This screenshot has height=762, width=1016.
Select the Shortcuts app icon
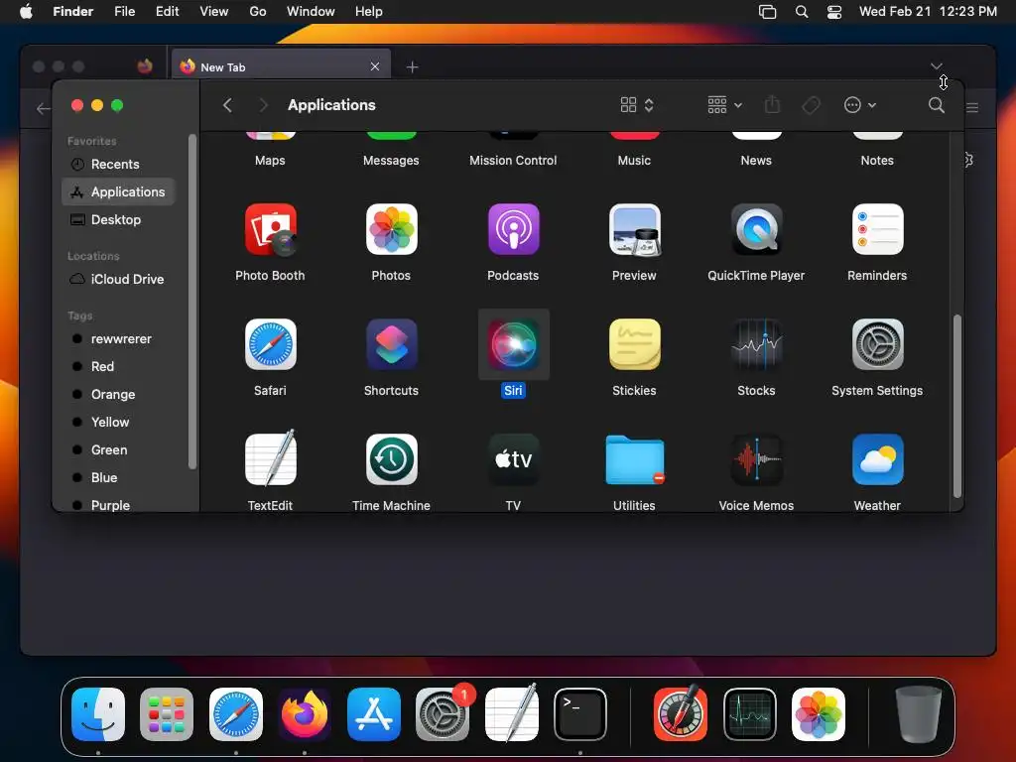pyautogui.click(x=391, y=344)
